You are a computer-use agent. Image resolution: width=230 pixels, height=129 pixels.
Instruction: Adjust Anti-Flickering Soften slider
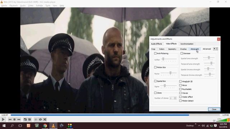[x=169, y=59]
